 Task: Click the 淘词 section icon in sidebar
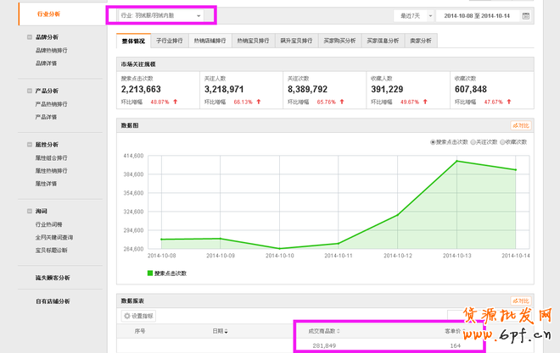click(x=31, y=211)
